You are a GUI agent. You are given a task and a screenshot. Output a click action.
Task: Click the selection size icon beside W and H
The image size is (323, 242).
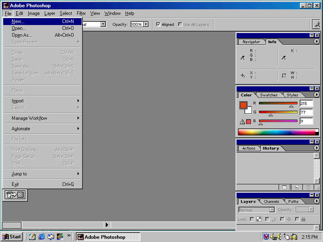[284, 75]
